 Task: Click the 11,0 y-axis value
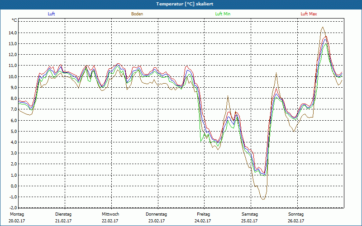[13, 66]
